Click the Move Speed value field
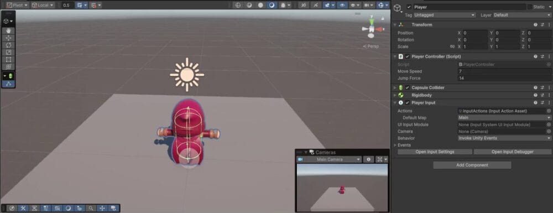Image resolution: width=553 pixels, height=213 pixels. tap(505, 71)
